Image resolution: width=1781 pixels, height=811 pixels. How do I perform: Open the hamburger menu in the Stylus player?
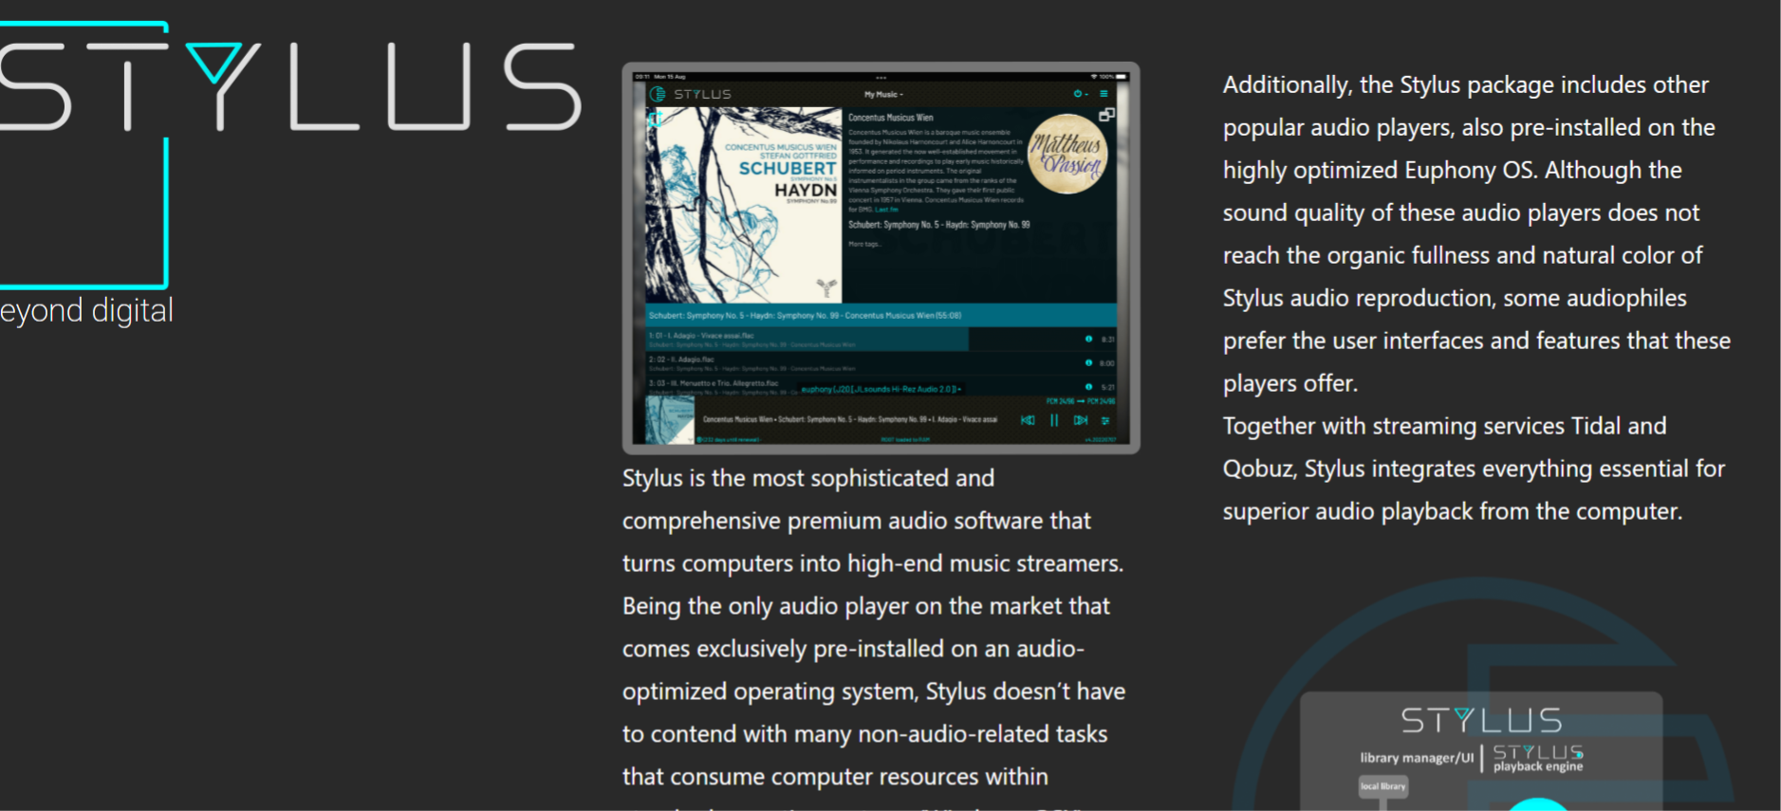(x=1104, y=94)
